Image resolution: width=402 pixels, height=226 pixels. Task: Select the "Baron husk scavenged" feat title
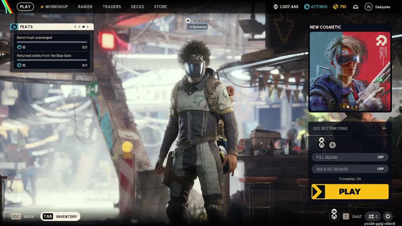pyautogui.click(x=35, y=38)
